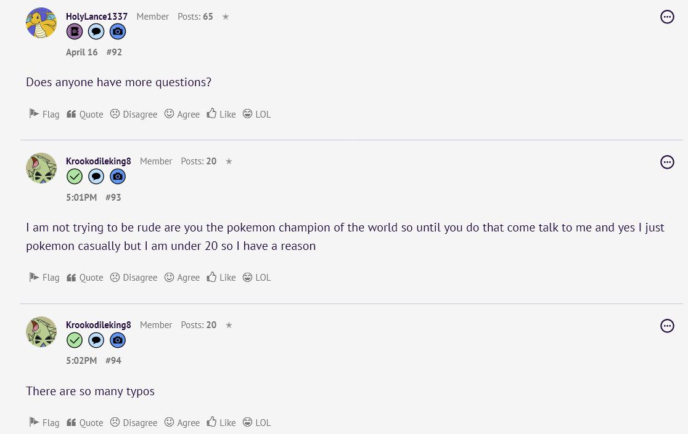
Task: Show more options for post #94
Action: click(667, 326)
